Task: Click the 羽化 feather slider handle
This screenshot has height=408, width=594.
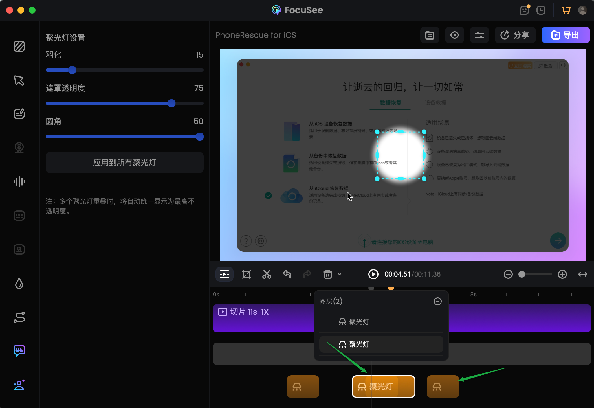Action: pyautogui.click(x=72, y=70)
